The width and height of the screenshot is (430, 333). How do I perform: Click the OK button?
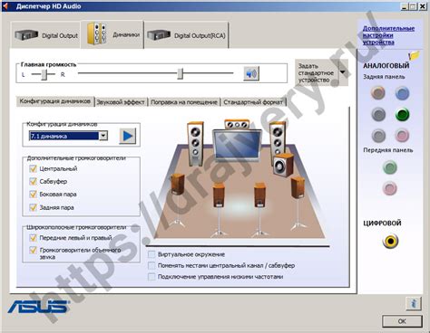click(402, 321)
